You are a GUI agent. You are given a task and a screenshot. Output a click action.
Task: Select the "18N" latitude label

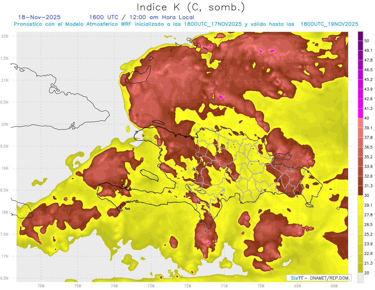[5, 212]
